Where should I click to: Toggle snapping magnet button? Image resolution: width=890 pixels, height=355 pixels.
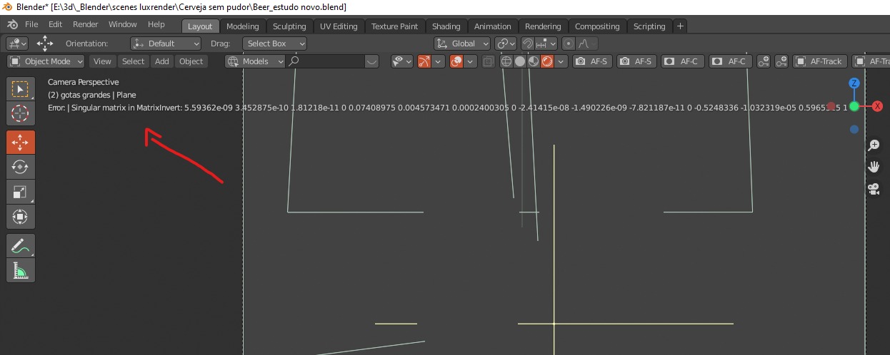click(x=527, y=43)
